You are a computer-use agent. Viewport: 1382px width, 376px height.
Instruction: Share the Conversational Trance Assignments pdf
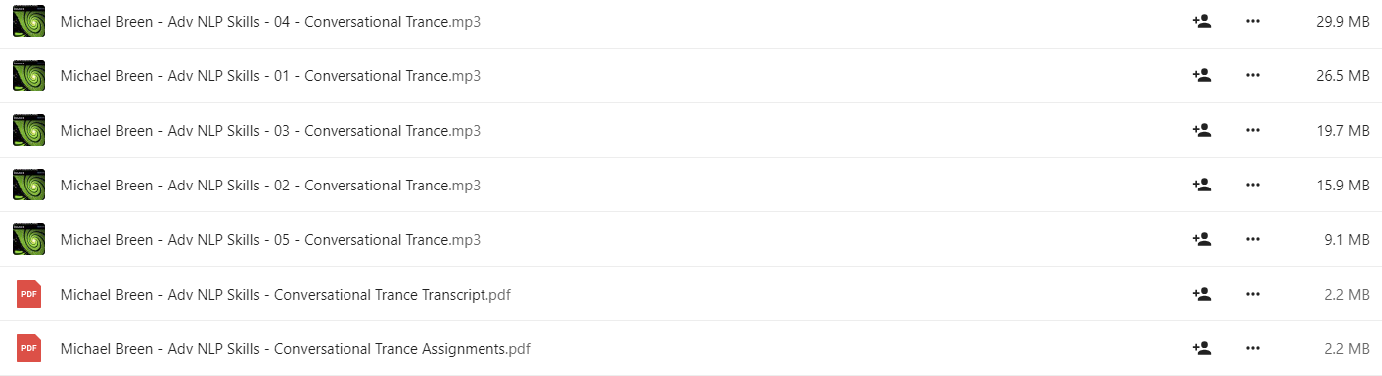(1201, 348)
